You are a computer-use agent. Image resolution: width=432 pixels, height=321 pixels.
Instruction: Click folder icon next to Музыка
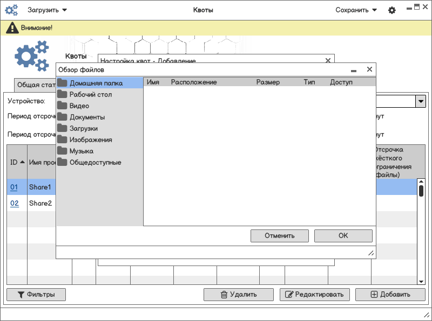[x=62, y=151]
